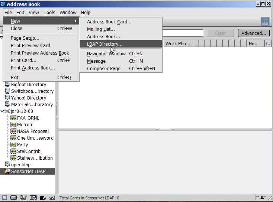Image resolution: width=273 pixels, height=202 pixels.
Task: Click the openldap directory icon
Action: click(7, 164)
